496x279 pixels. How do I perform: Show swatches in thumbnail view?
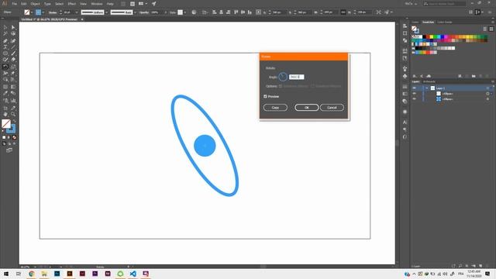point(491,29)
